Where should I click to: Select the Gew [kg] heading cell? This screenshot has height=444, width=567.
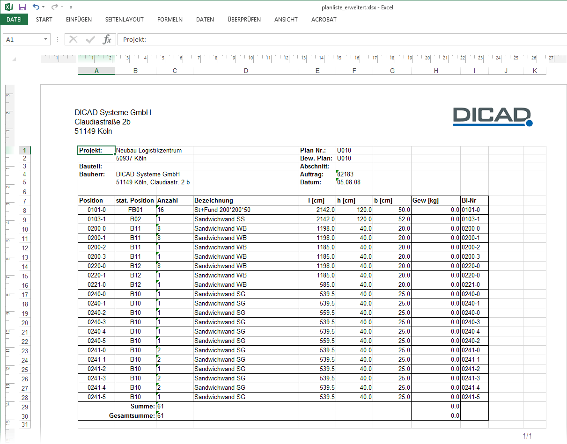pyautogui.click(x=436, y=200)
